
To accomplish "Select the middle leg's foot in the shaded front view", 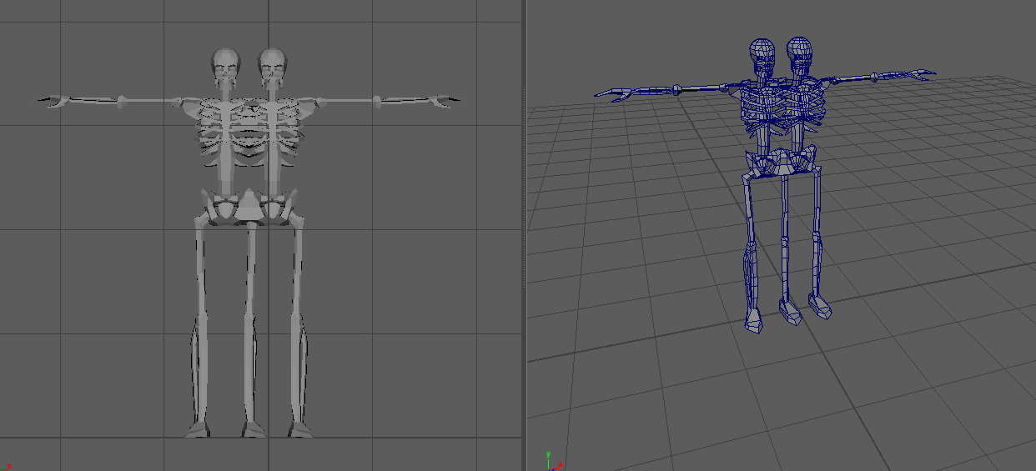I will pos(253,429).
